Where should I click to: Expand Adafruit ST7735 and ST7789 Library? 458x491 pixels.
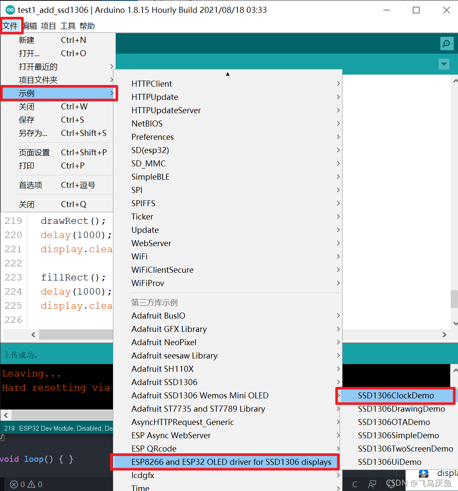227,409
